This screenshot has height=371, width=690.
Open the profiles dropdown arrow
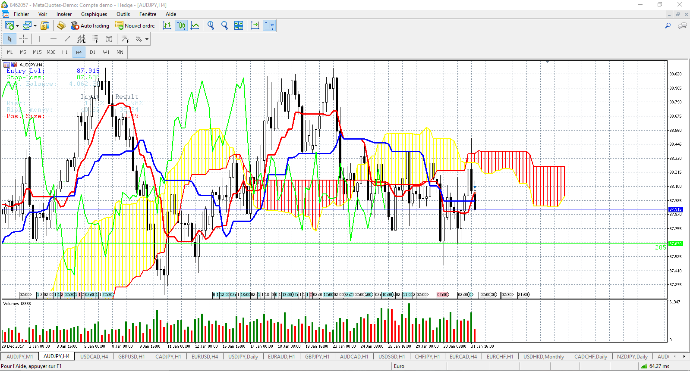click(35, 26)
